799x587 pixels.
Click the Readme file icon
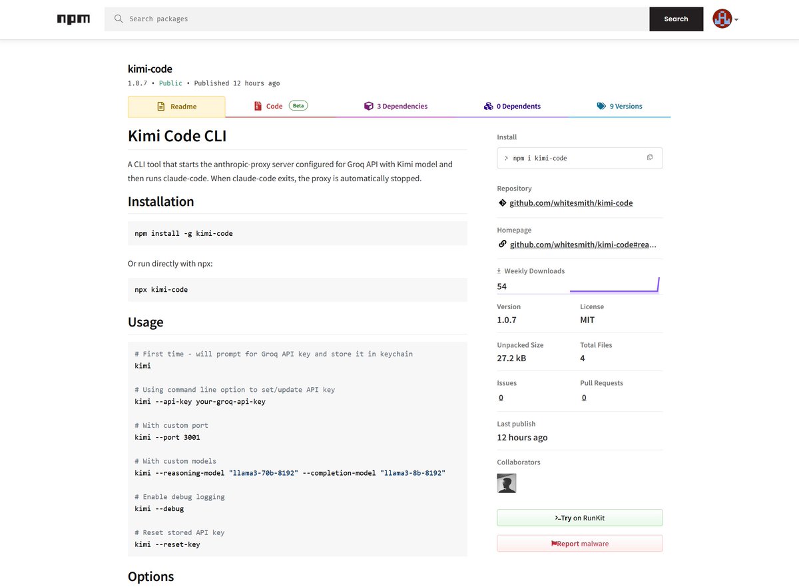click(161, 107)
